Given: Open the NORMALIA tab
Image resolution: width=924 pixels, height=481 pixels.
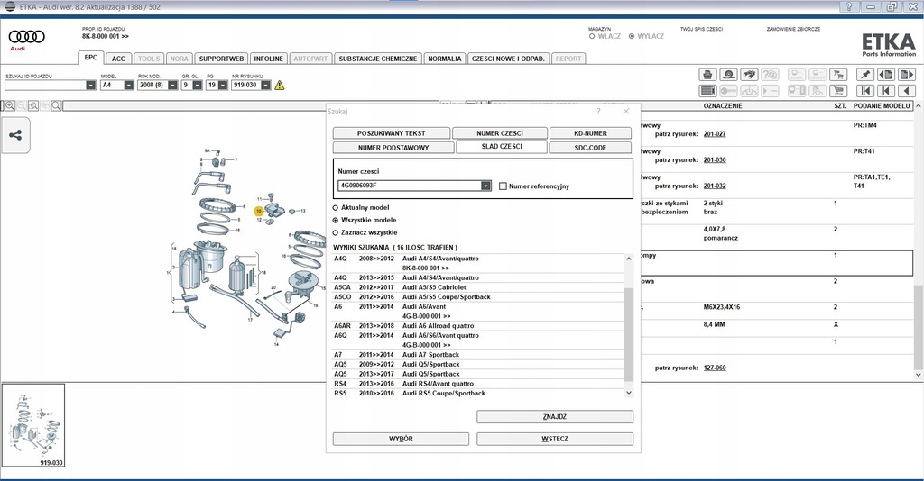Looking at the screenshot, I should (x=444, y=59).
